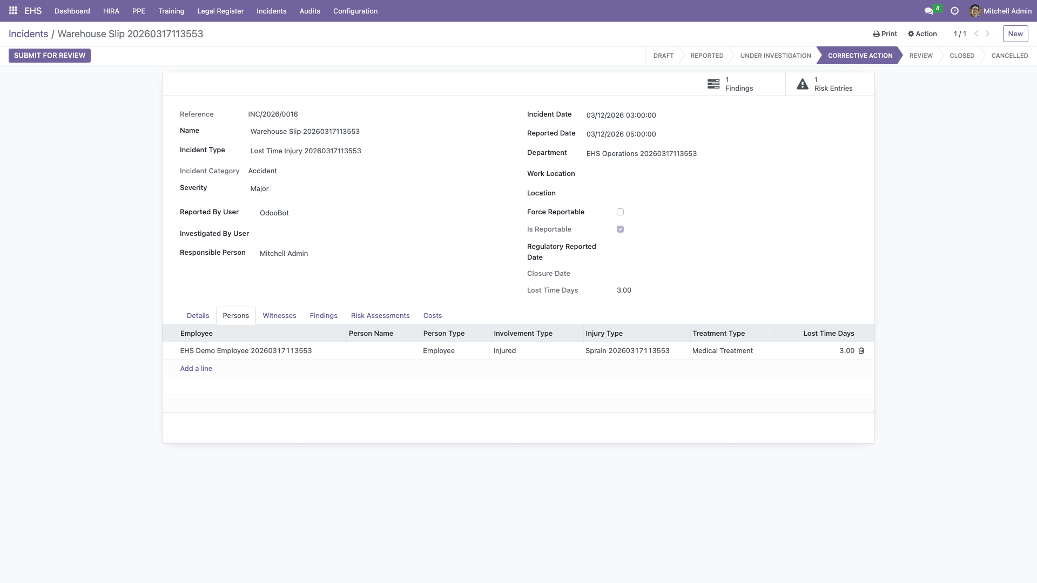Click Submit For Review button

[x=50, y=56]
